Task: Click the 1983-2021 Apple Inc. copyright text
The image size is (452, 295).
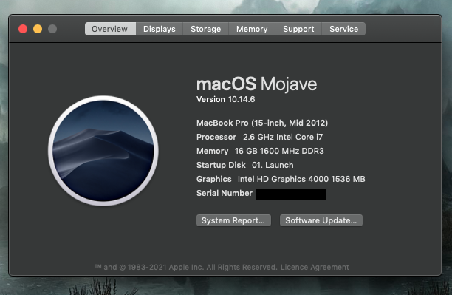Action: coord(186,268)
